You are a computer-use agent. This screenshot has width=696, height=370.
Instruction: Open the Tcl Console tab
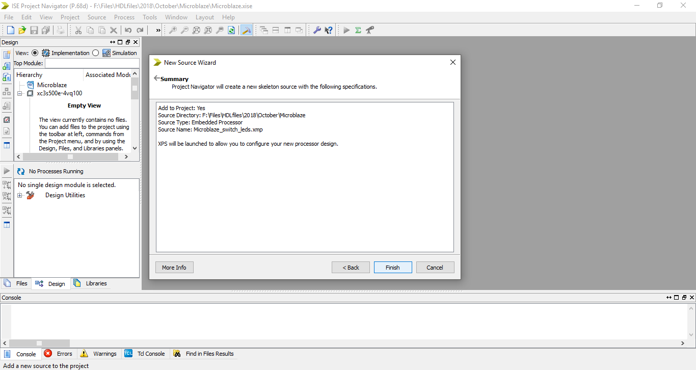click(x=145, y=354)
